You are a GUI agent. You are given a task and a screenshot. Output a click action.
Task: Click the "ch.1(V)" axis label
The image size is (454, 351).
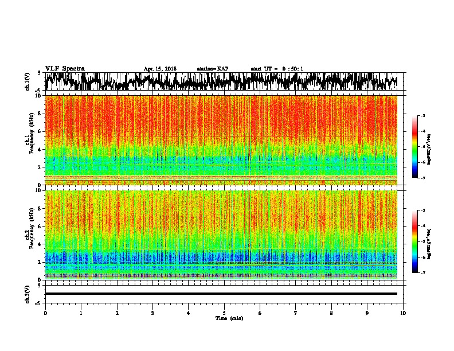(28, 81)
